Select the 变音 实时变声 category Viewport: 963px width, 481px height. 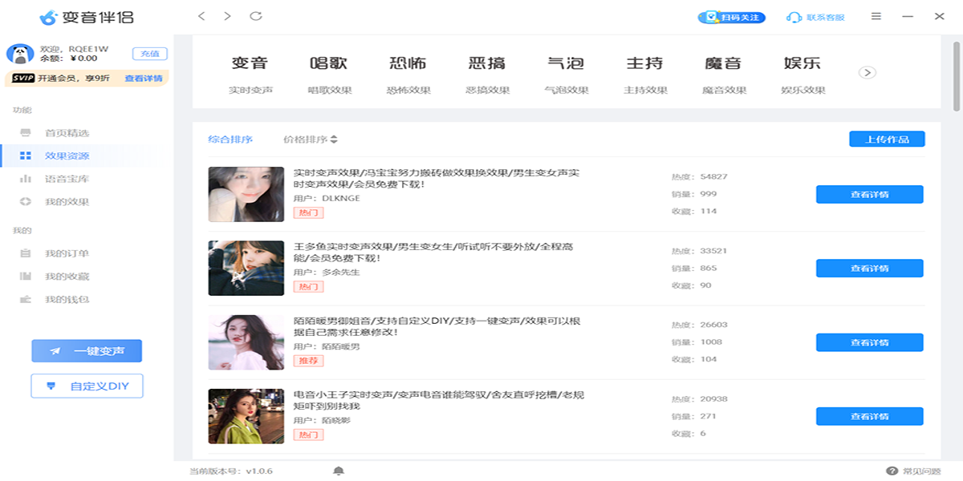click(250, 75)
